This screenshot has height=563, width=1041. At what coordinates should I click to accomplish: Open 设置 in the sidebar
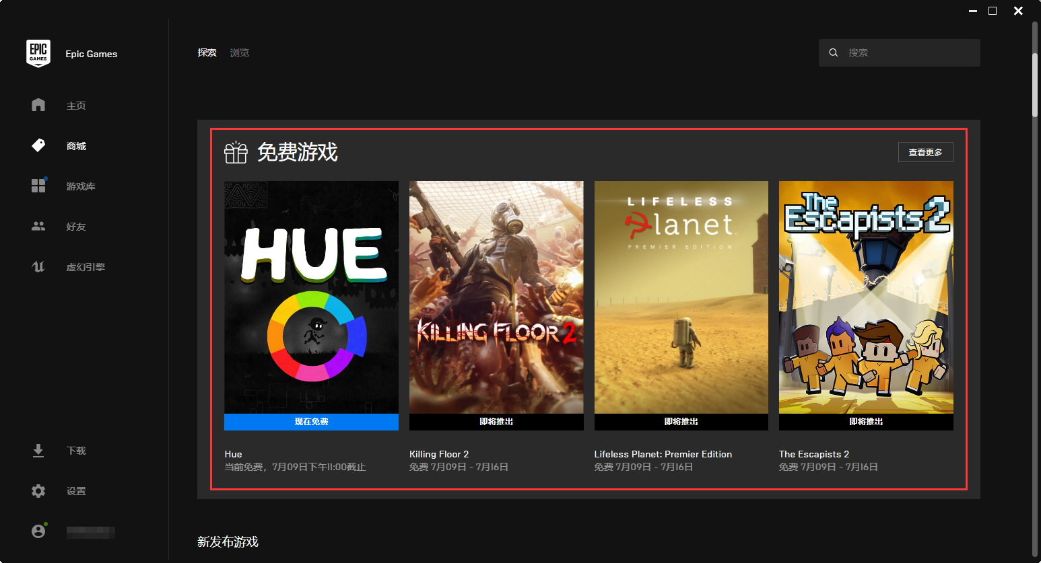coord(76,491)
